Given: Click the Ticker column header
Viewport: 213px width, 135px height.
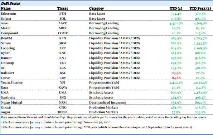Looking at the screenshot, I should point(63,9).
